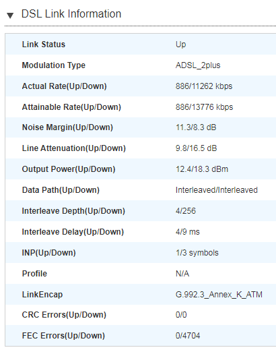Click the G.992.3_Annex_K_ATM LinkEncap value
The image size is (276, 354).
click(219, 295)
